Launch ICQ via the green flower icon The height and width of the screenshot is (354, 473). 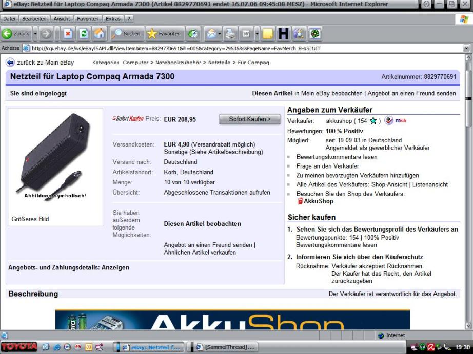pyautogui.click(x=315, y=34)
